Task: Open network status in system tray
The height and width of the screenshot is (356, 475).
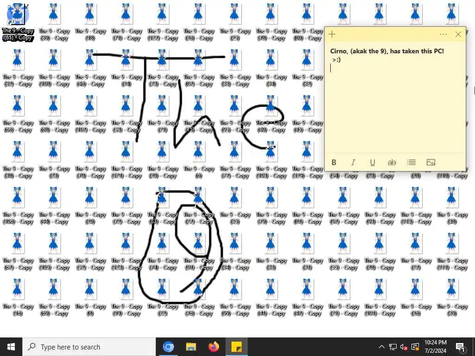Action: tap(392, 347)
